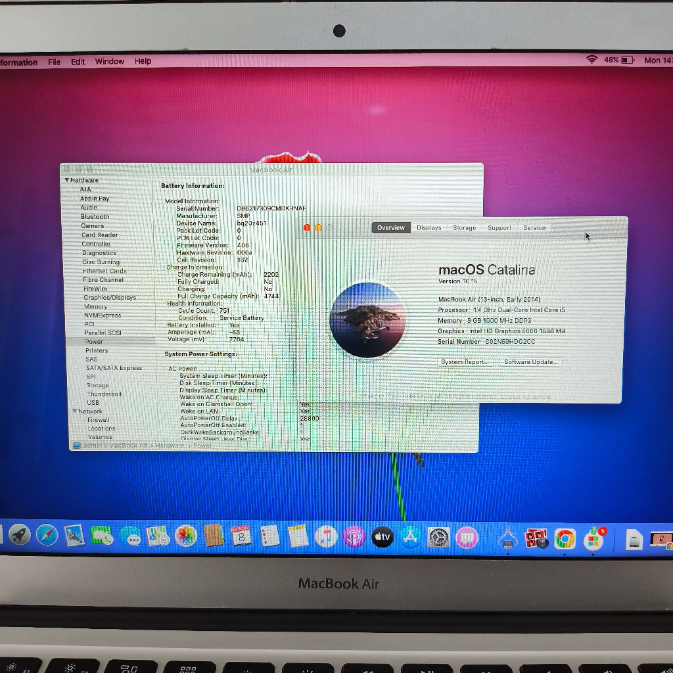The width and height of the screenshot is (673, 673).
Task: Open the Apple TV app
Action: [x=383, y=537]
